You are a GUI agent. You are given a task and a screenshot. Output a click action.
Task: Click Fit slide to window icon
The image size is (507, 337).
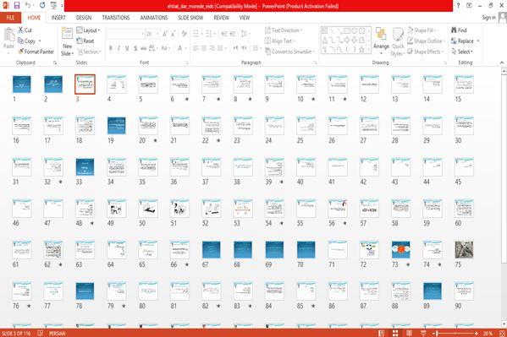(x=503, y=333)
